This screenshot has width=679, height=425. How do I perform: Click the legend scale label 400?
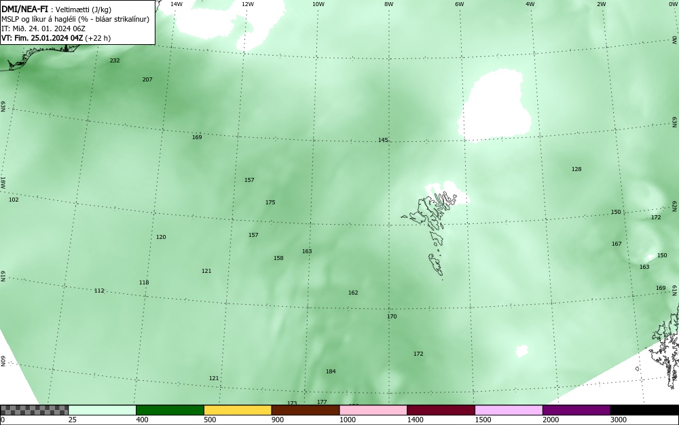(x=142, y=420)
